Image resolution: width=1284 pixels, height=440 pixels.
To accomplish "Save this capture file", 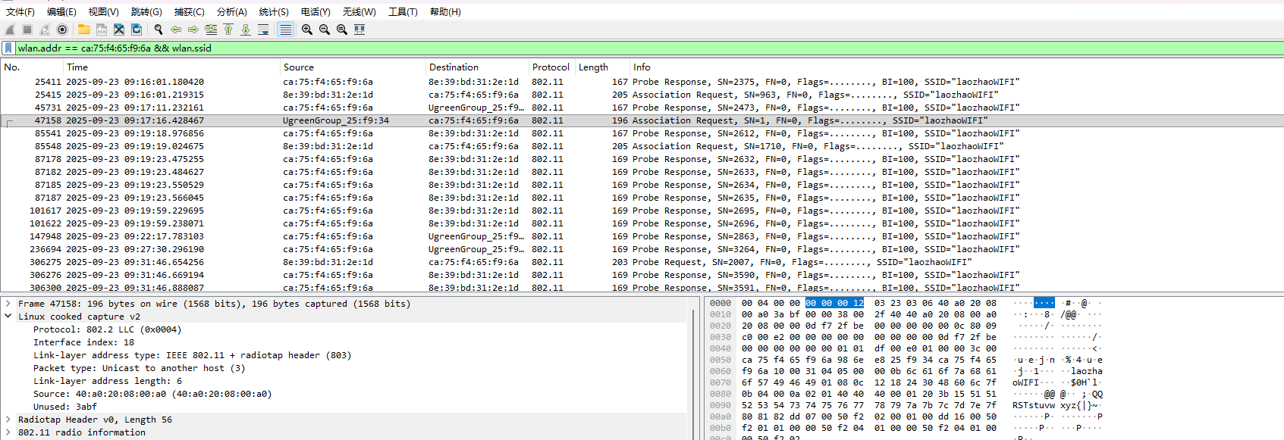I will point(102,30).
